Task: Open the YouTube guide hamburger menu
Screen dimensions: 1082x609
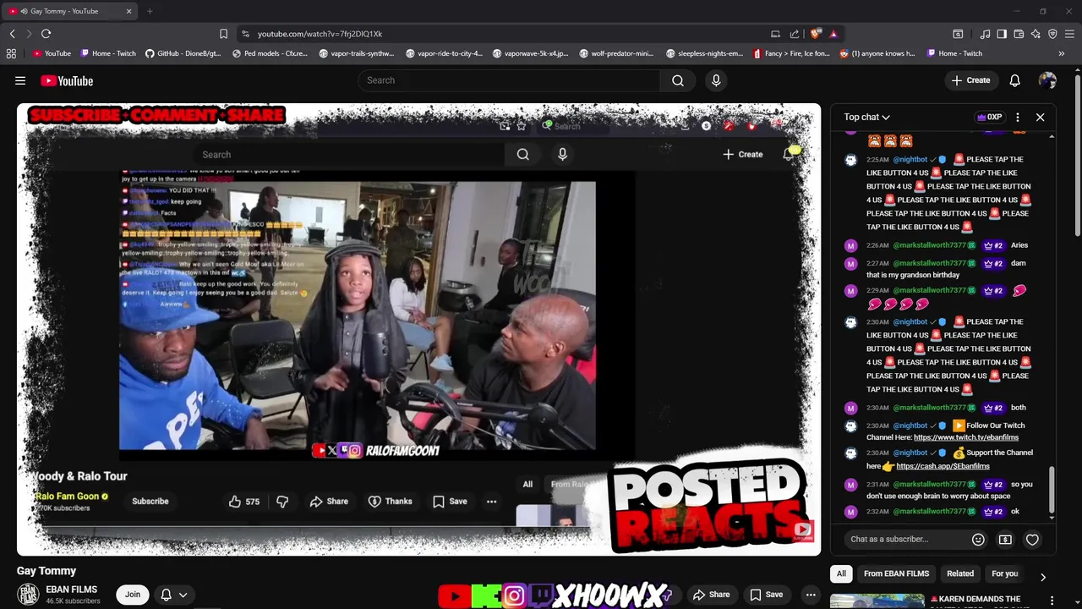Action: tap(20, 80)
